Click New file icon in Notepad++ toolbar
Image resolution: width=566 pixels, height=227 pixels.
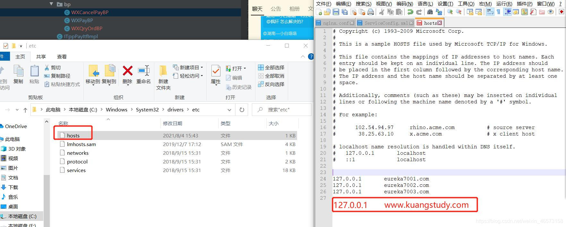[x=319, y=12]
